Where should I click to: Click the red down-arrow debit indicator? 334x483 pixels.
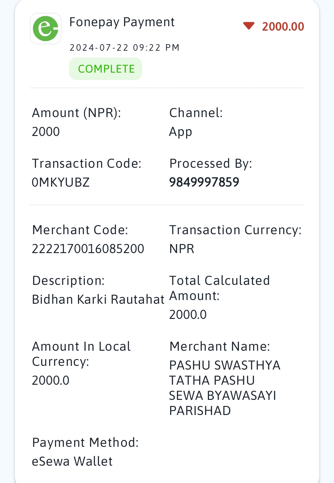click(x=249, y=26)
